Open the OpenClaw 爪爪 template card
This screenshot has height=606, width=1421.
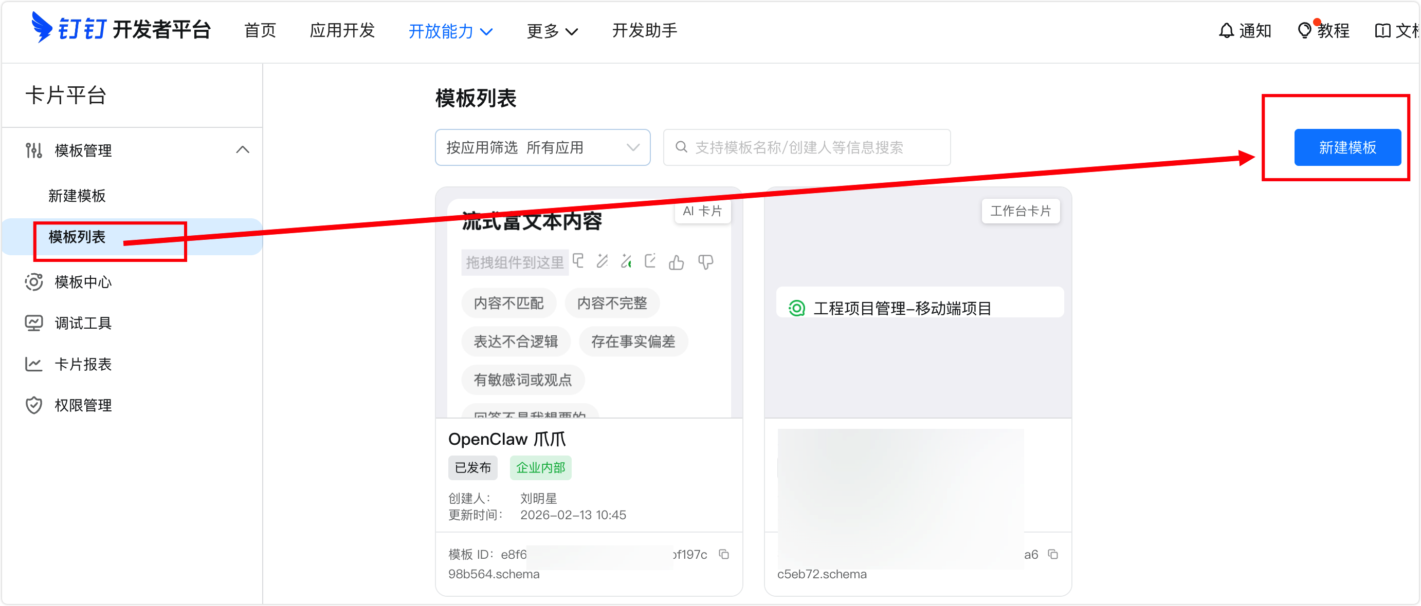pyautogui.click(x=506, y=439)
